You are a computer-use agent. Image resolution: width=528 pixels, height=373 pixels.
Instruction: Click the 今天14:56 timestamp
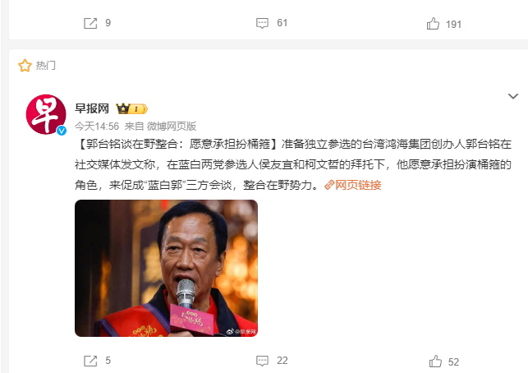(x=97, y=127)
